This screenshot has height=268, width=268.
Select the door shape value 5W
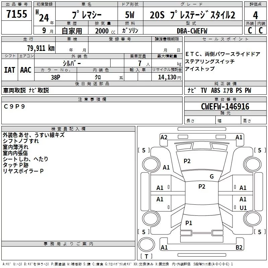tap(130, 15)
